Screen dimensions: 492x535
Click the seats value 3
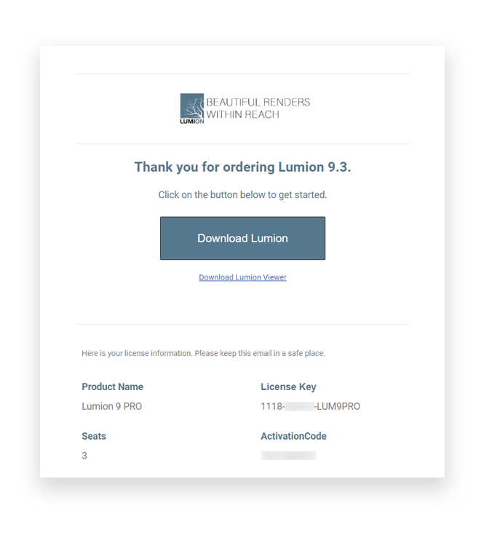pyautogui.click(x=84, y=456)
